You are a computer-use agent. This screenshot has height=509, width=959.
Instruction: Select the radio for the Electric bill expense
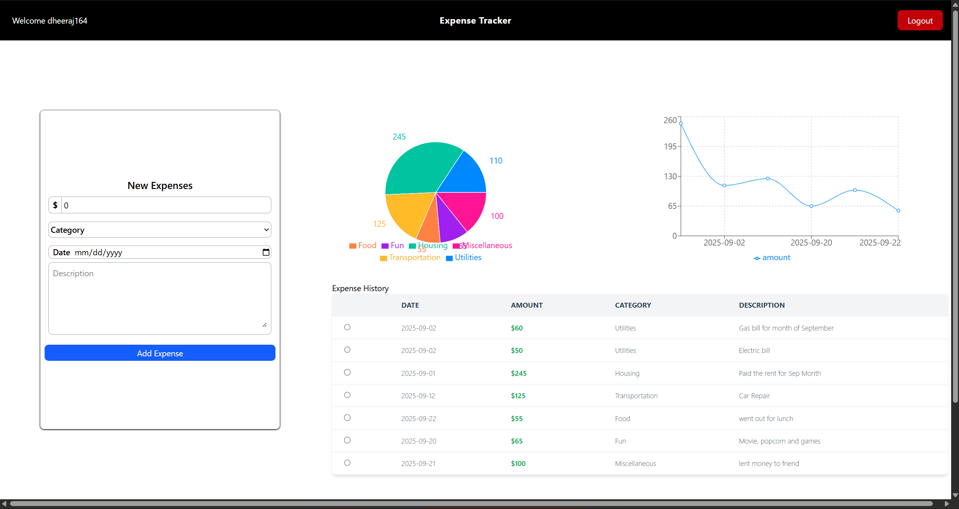coord(347,350)
